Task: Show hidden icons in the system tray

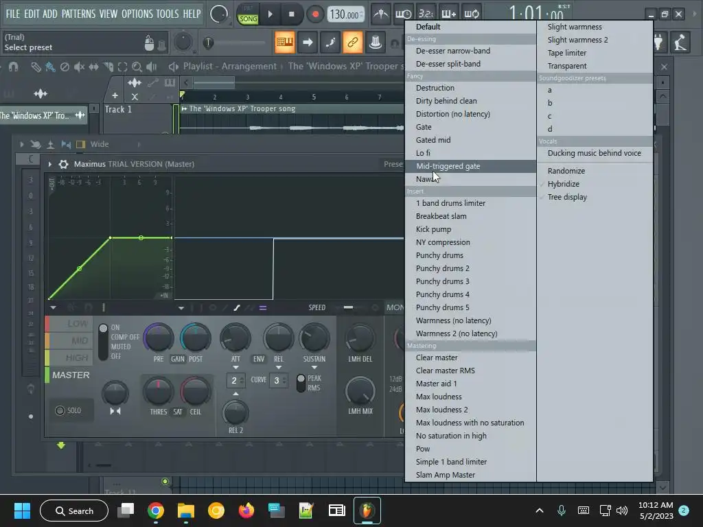Action: click(x=540, y=511)
